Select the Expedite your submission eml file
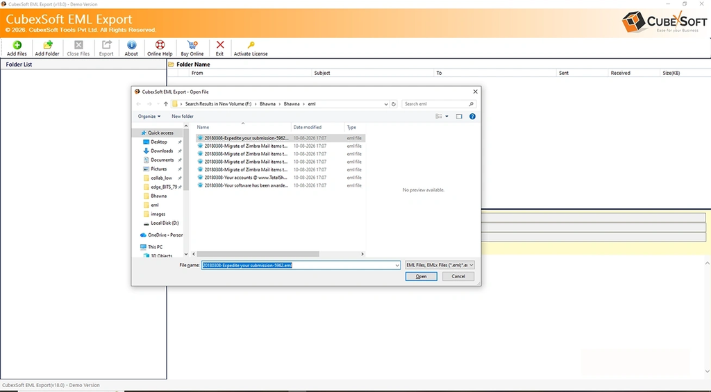This screenshot has height=392, width=711. pyautogui.click(x=281, y=138)
